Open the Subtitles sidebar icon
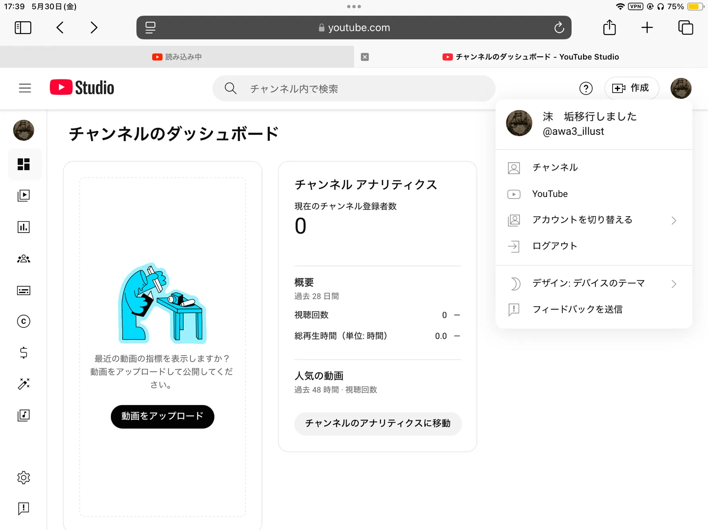Screen dimensions: 708x530 tap(24, 290)
